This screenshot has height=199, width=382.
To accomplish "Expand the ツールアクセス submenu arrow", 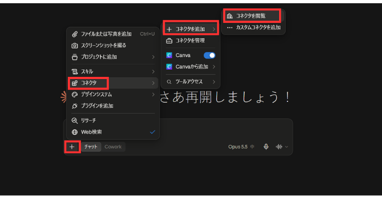I will pos(213,82).
